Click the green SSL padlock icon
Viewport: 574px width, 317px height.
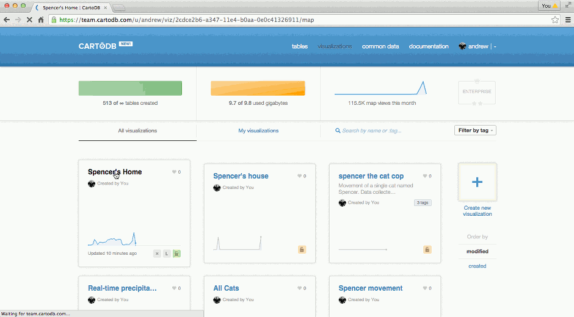tap(54, 20)
